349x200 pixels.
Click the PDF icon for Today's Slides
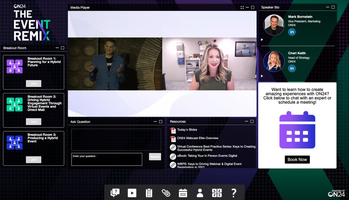tap(173, 130)
